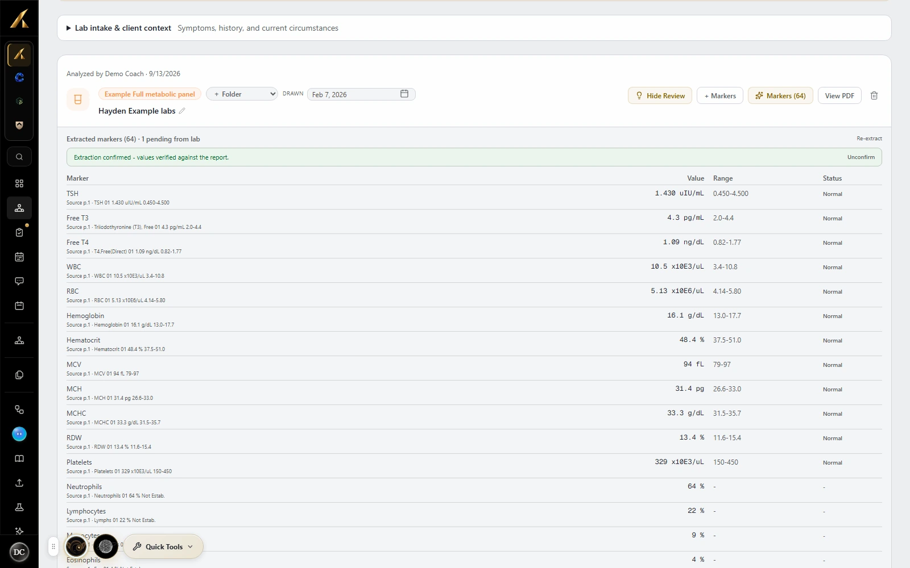Switch to the shield workspace icon
Screen dimensions: 910x568
pyautogui.click(x=19, y=126)
